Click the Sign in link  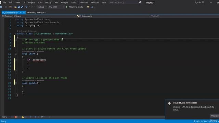point(197,2)
